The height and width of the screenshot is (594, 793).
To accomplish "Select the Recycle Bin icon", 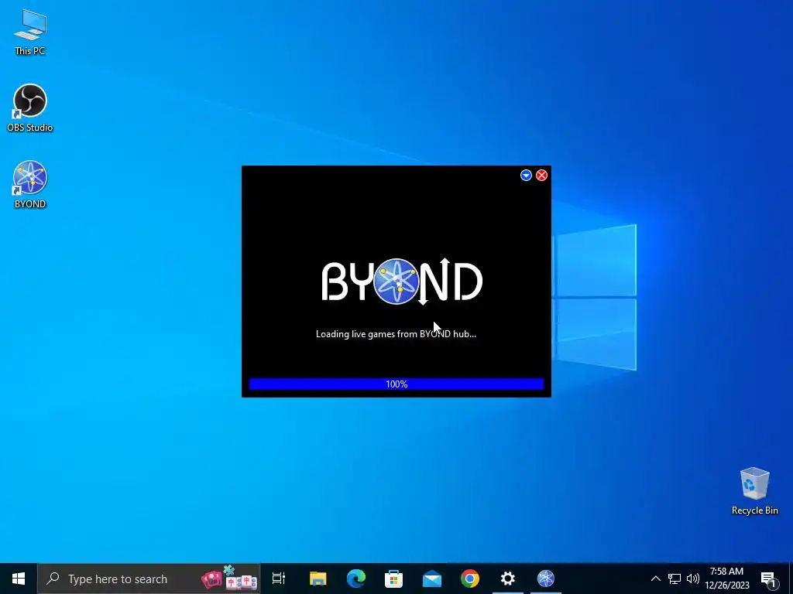I will point(754,491).
